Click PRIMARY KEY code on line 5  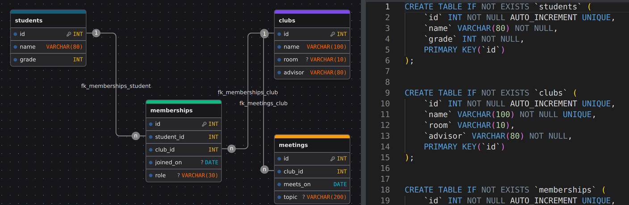point(464,49)
